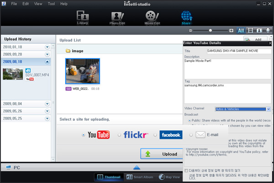
Task: Click the movie icon above SDV_0007.MP4
Action: 28,70
